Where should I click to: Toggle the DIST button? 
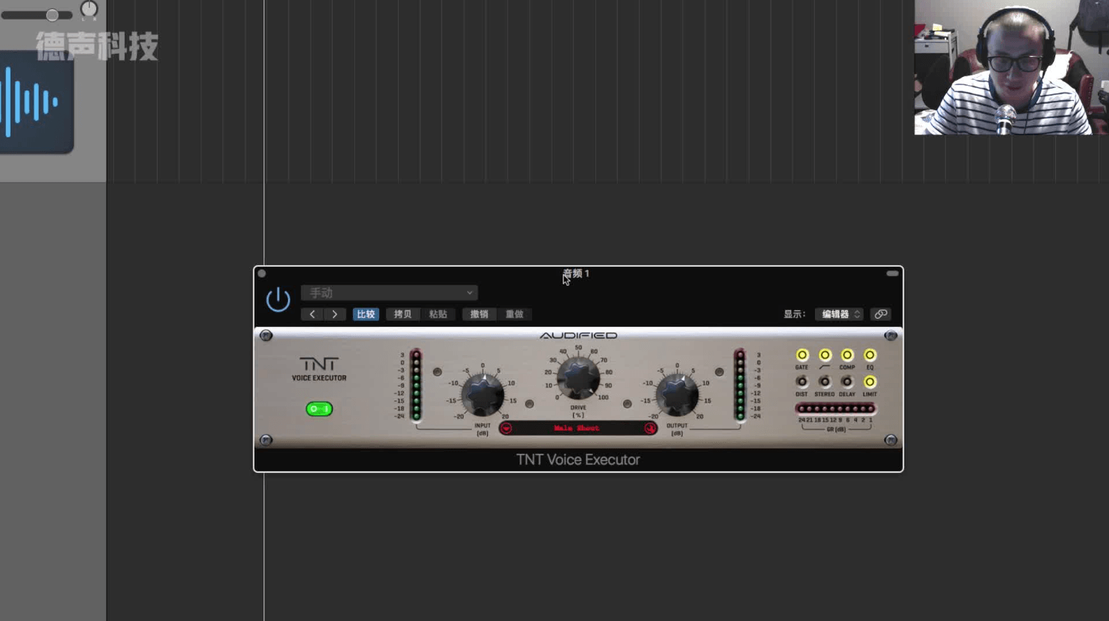802,382
